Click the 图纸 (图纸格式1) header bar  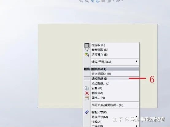(x=111, y=69)
